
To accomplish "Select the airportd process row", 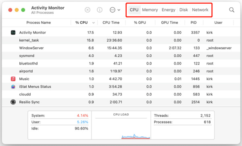I will tap(121, 71).
